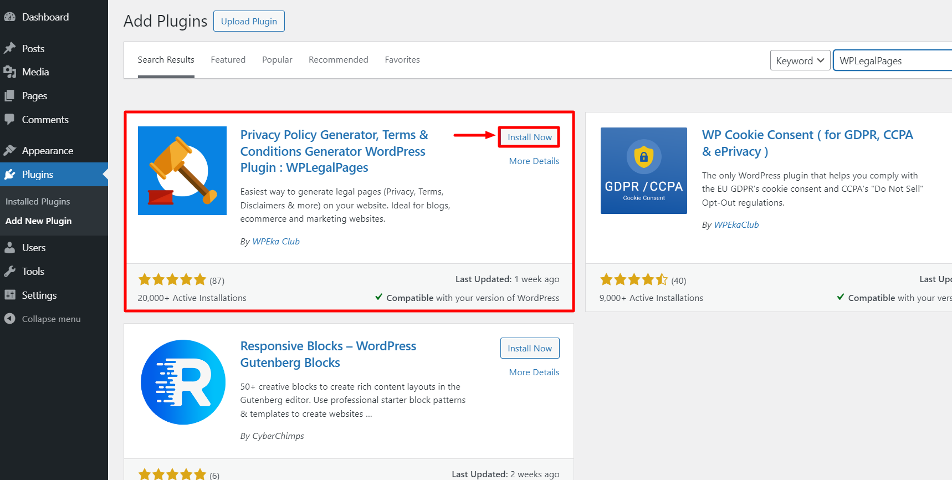Open the Tools menu label
This screenshot has height=480, width=952.
pos(33,272)
